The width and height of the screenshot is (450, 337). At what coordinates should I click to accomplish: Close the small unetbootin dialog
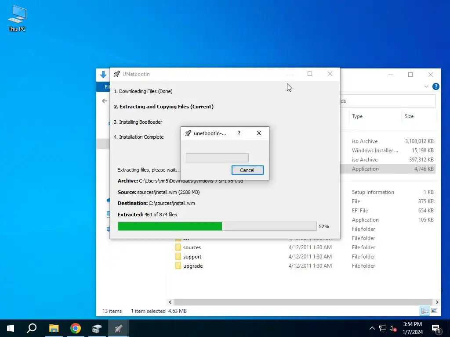tap(259, 133)
